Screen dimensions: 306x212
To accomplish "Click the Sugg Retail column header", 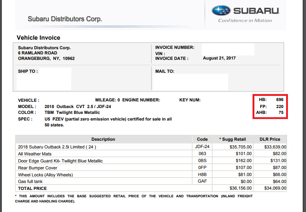I will coord(233,139).
